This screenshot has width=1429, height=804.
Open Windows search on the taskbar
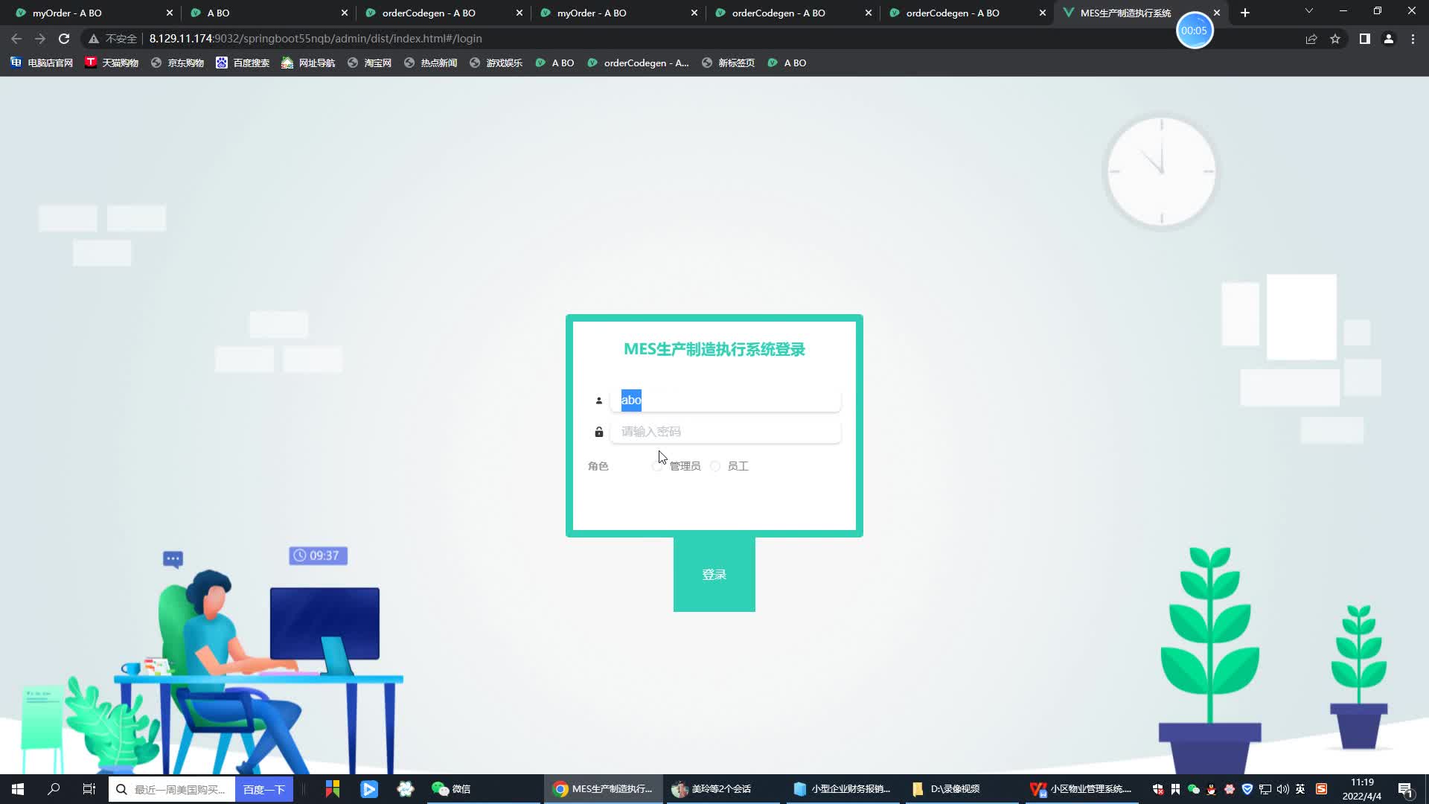pyautogui.click(x=53, y=788)
